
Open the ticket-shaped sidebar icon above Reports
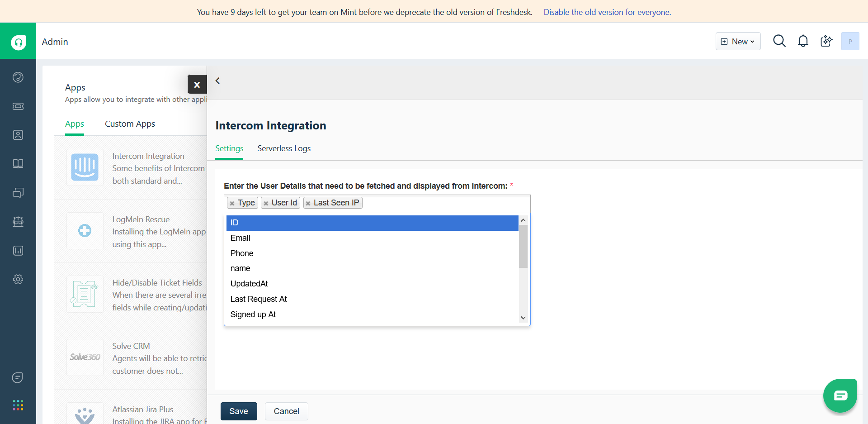coord(18,222)
